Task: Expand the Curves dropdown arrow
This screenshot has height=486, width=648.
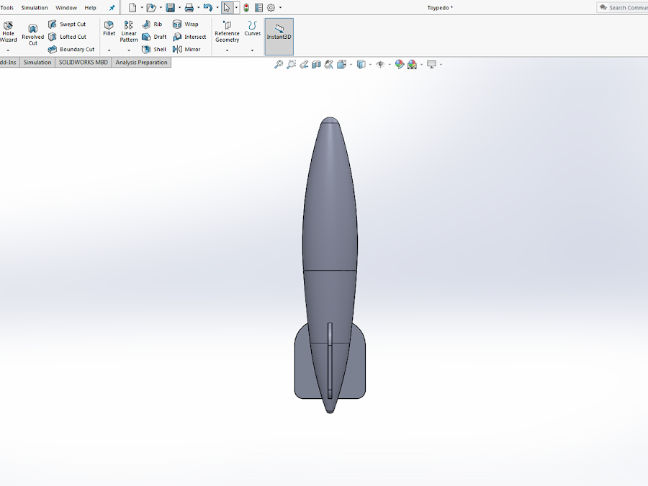Action: [252, 50]
